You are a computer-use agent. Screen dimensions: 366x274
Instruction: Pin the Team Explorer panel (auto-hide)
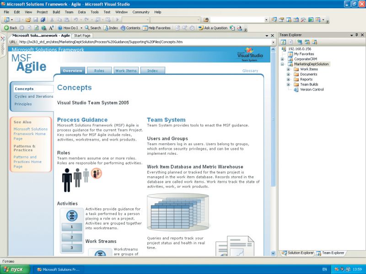pyautogui.click(x=356, y=35)
